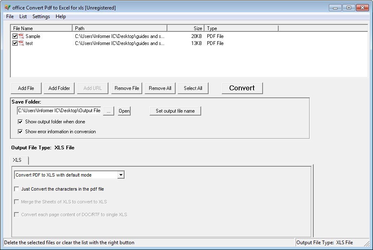This screenshot has width=373, height=250.
Task: Toggle Show output folder when done
Action: pos(20,122)
